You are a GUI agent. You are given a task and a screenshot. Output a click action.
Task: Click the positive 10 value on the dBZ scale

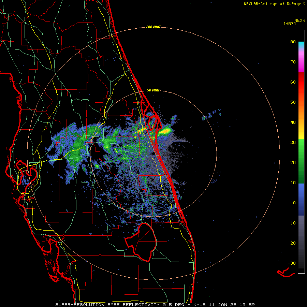coord(293,183)
